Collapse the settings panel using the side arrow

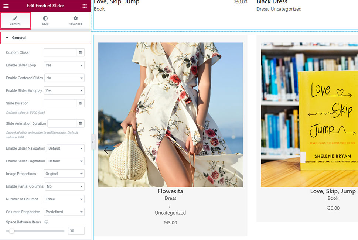click(93, 142)
